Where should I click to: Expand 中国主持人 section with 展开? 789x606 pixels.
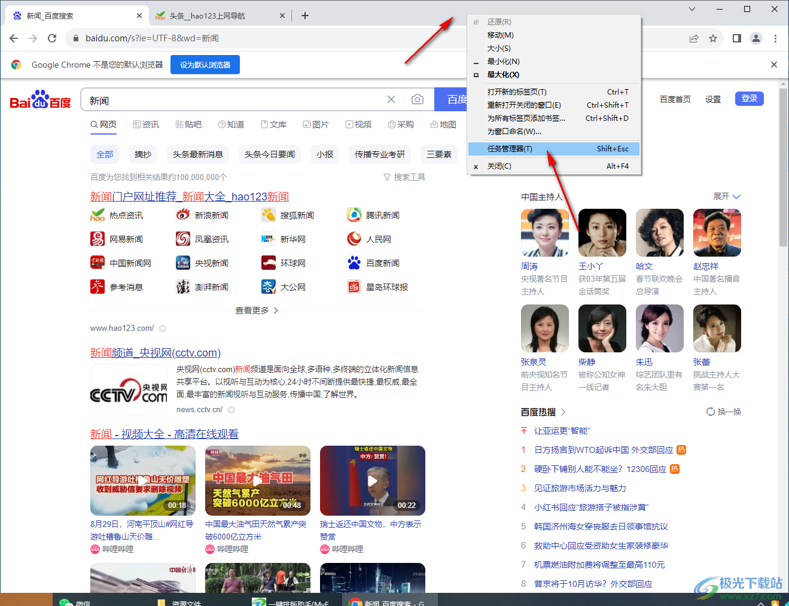[727, 196]
